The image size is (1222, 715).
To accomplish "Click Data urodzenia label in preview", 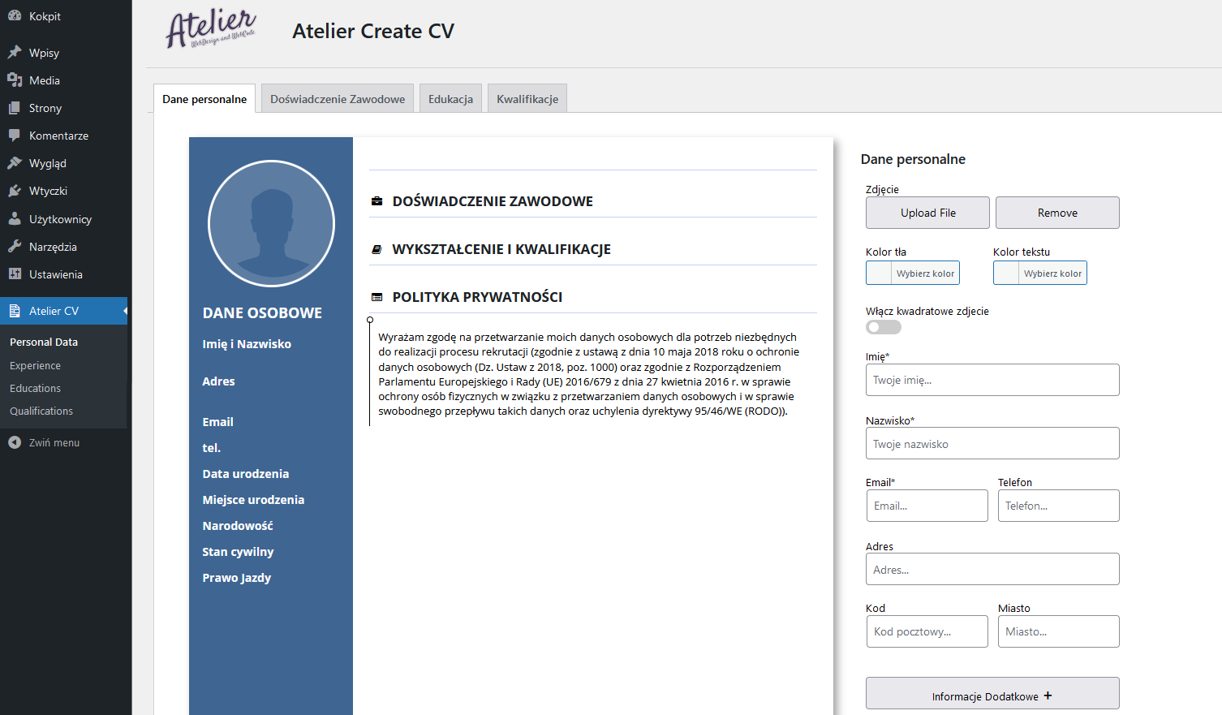I will pos(246,474).
